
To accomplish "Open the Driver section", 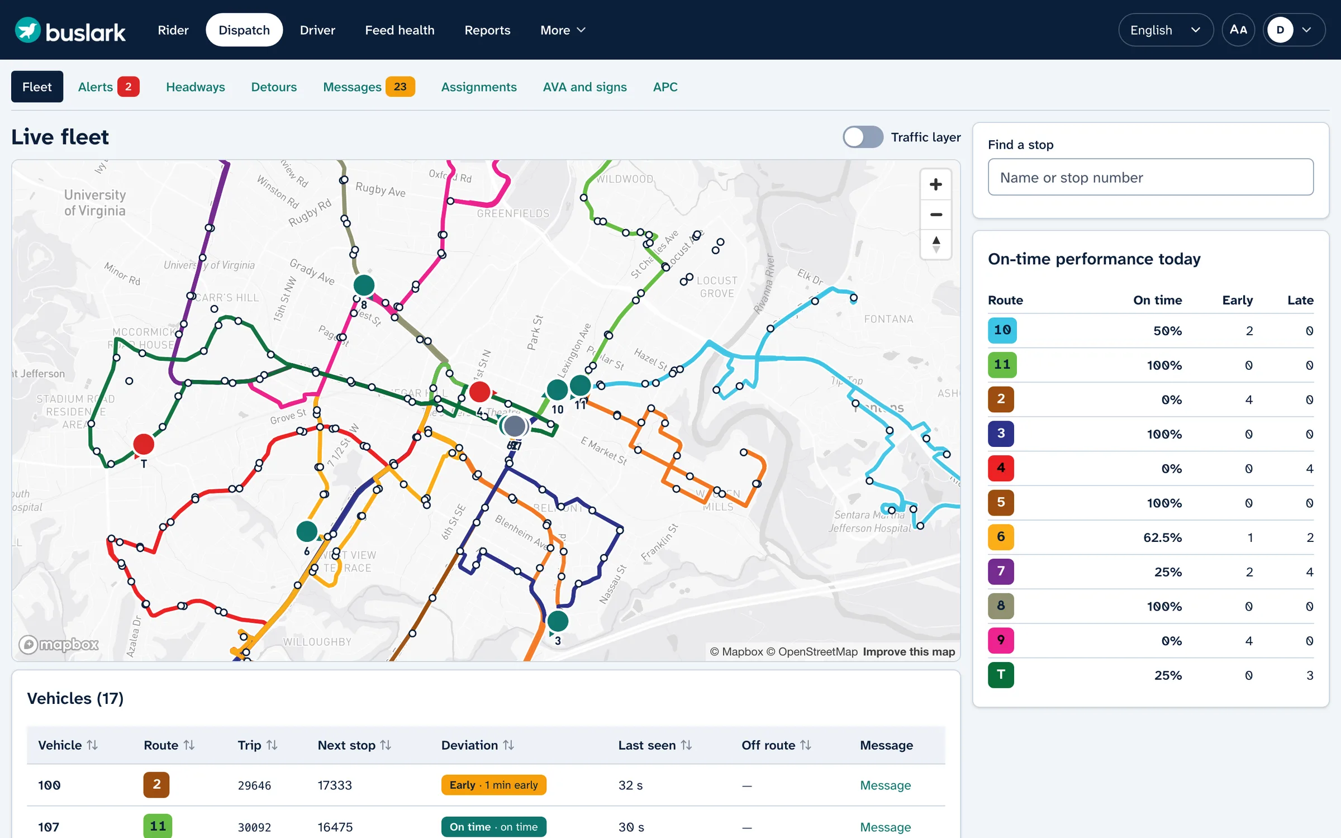I will (317, 30).
